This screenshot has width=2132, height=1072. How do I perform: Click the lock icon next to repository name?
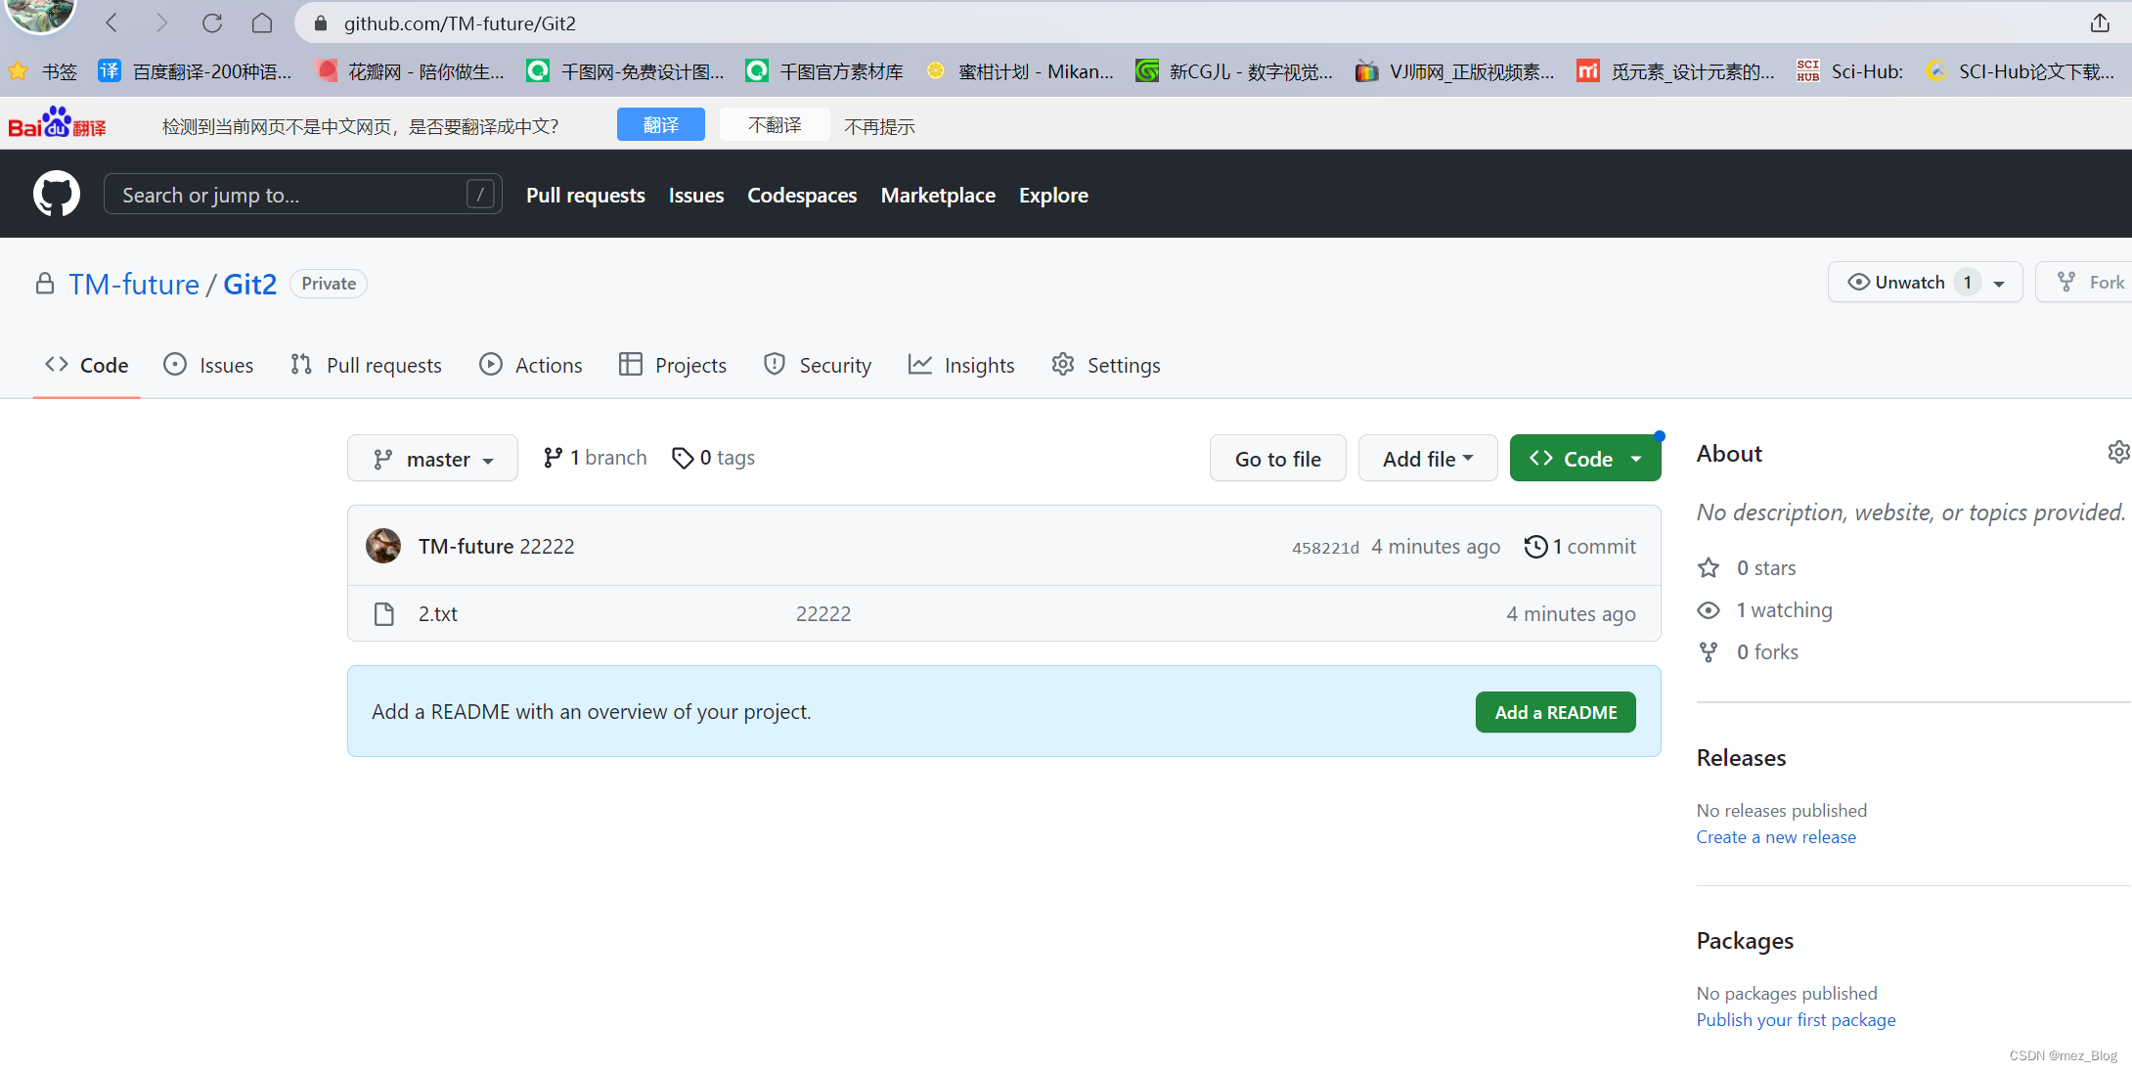45,283
